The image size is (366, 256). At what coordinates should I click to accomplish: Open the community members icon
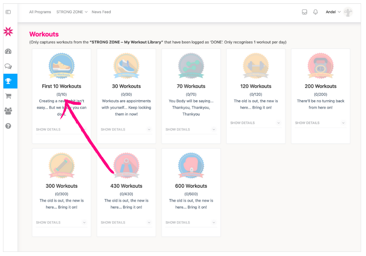pyautogui.click(x=8, y=111)
